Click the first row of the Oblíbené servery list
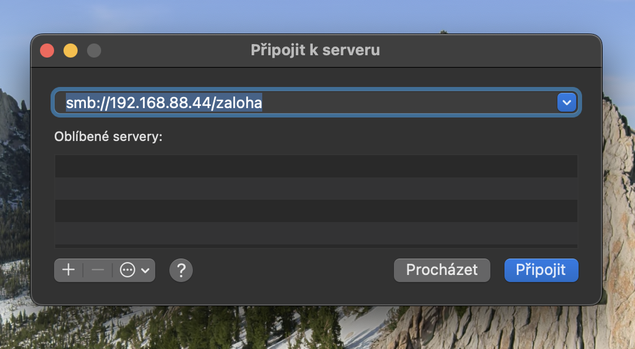The height and width of the screenshot is (349, 635). (316, 166)
